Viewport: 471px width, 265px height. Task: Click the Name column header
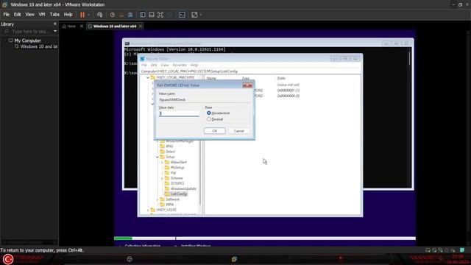[211, 78]
